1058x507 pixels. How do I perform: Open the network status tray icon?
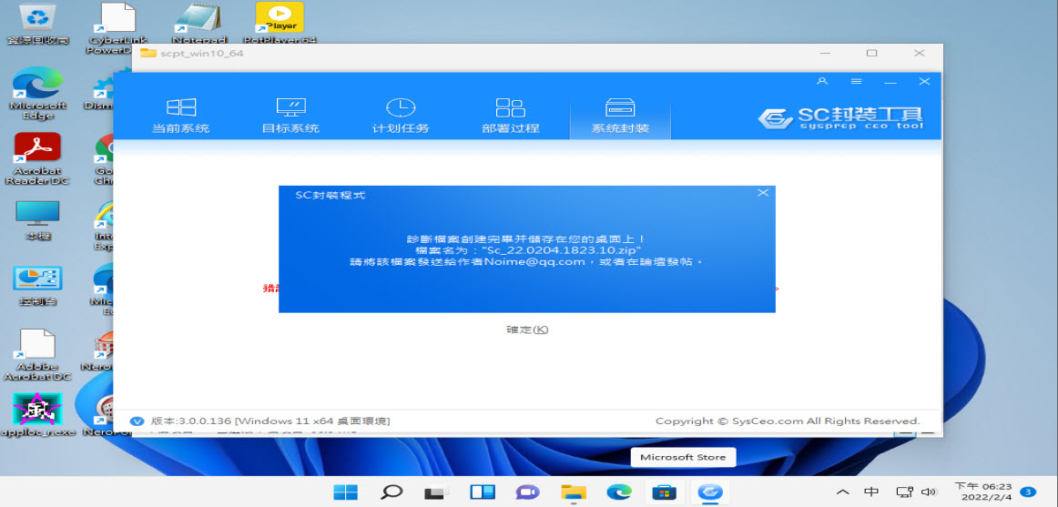tap(905, 492)
